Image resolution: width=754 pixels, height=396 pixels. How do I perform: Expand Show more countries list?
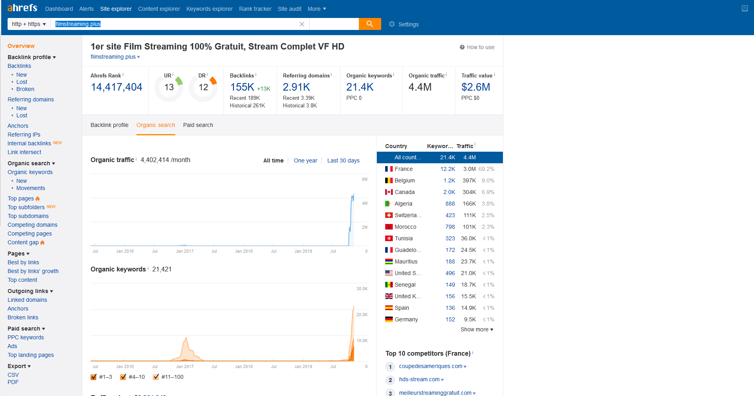pos(477,329)
